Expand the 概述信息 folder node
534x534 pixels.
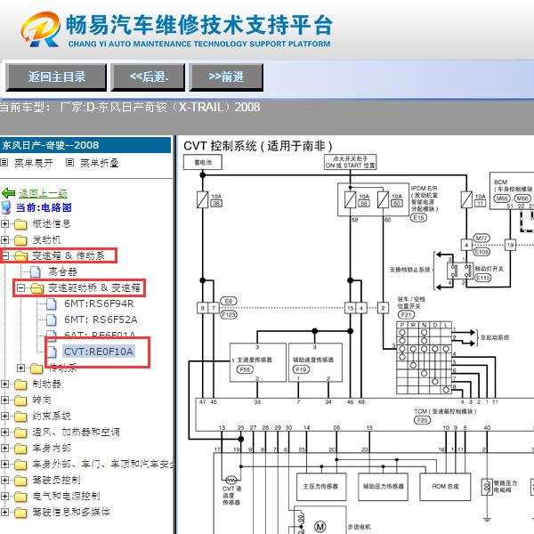[x=4, y=223]
